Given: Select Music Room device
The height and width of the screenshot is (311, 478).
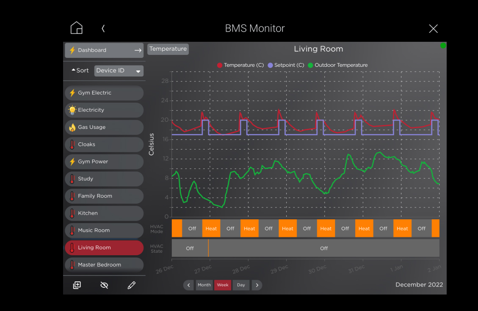Looking at the screenshot, I should (x=104, y=230).
